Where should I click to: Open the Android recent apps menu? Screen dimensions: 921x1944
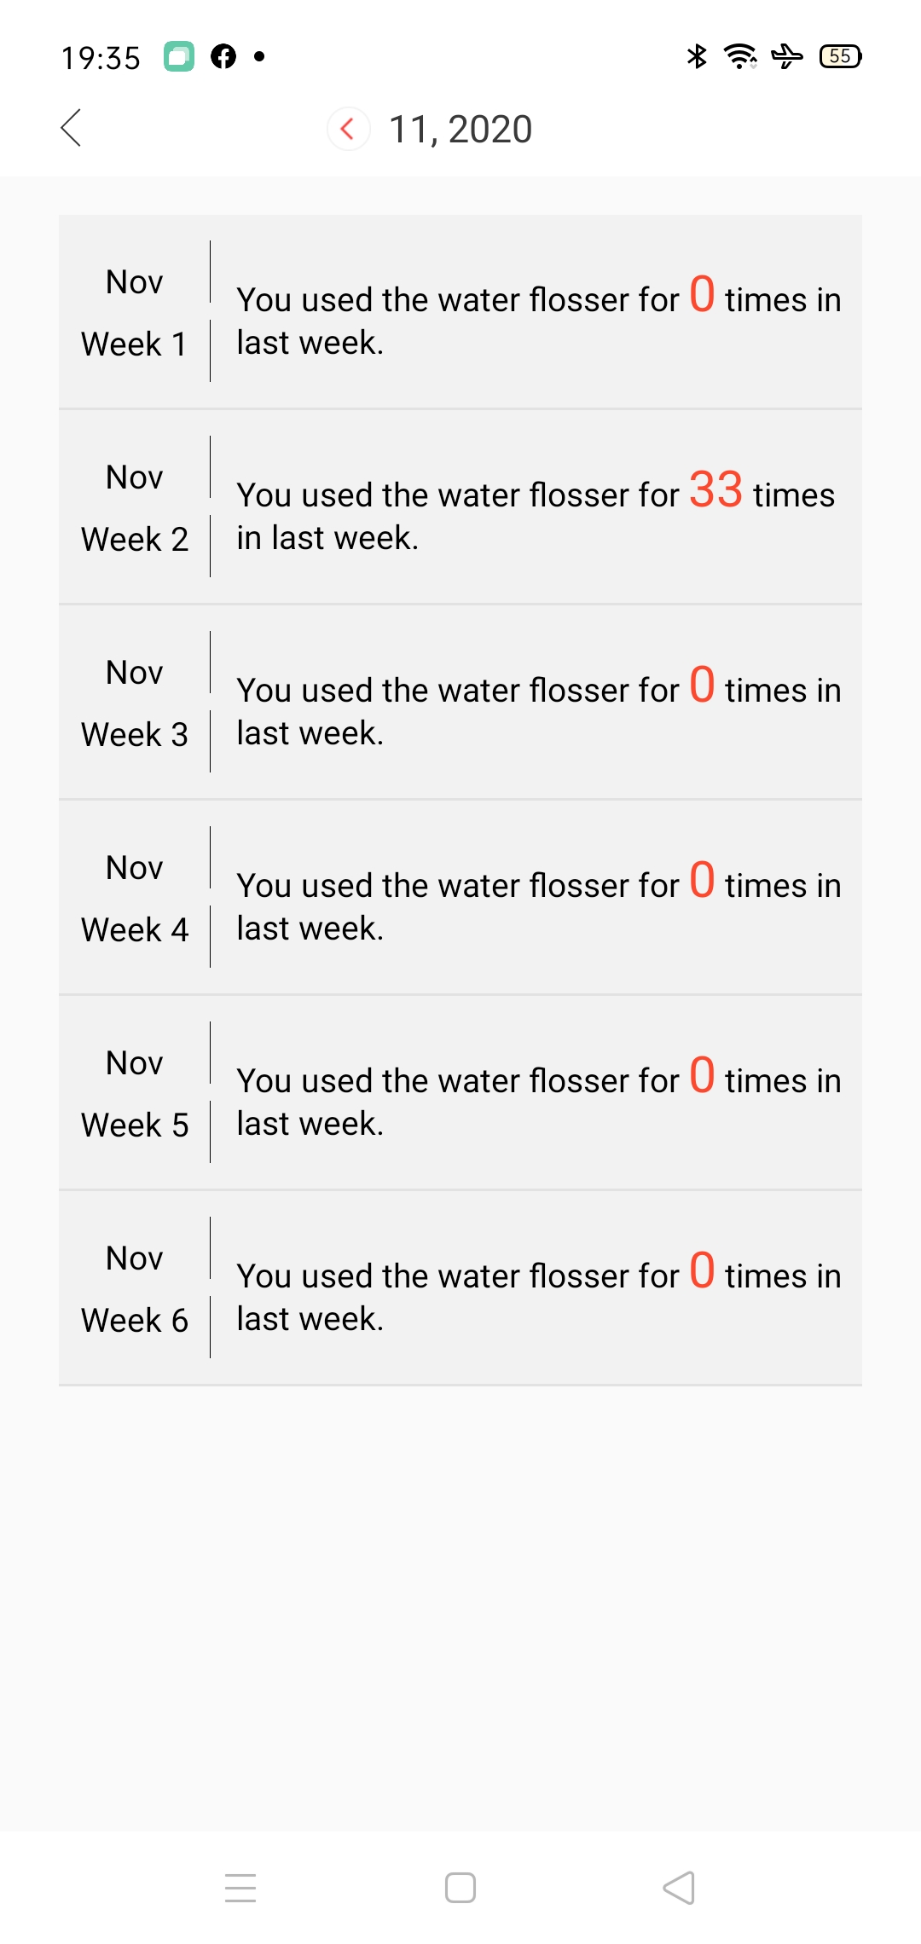(240, 1888)
